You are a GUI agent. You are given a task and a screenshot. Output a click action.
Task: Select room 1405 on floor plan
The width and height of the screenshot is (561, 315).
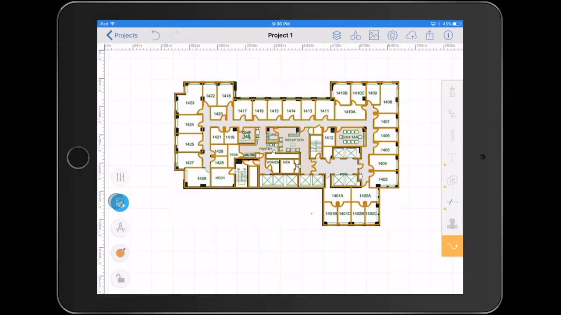tap(385, 150)
